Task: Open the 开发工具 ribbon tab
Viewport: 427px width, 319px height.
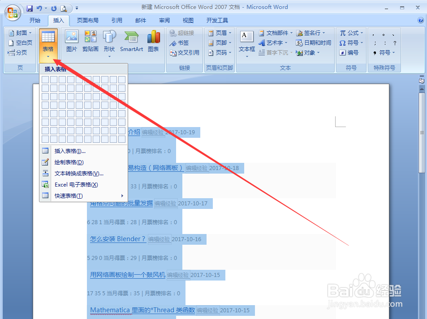Action: pyautogui.click(x=217, y=21)
